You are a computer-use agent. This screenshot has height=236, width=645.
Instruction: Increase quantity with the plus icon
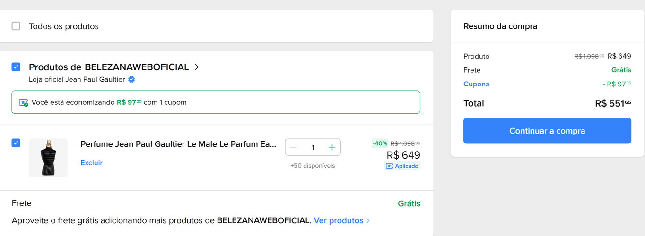click(x=332, y=147)
